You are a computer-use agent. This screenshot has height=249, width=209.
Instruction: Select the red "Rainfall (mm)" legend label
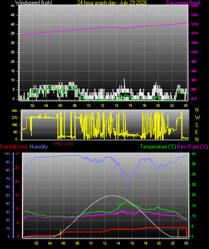point(13,147)
